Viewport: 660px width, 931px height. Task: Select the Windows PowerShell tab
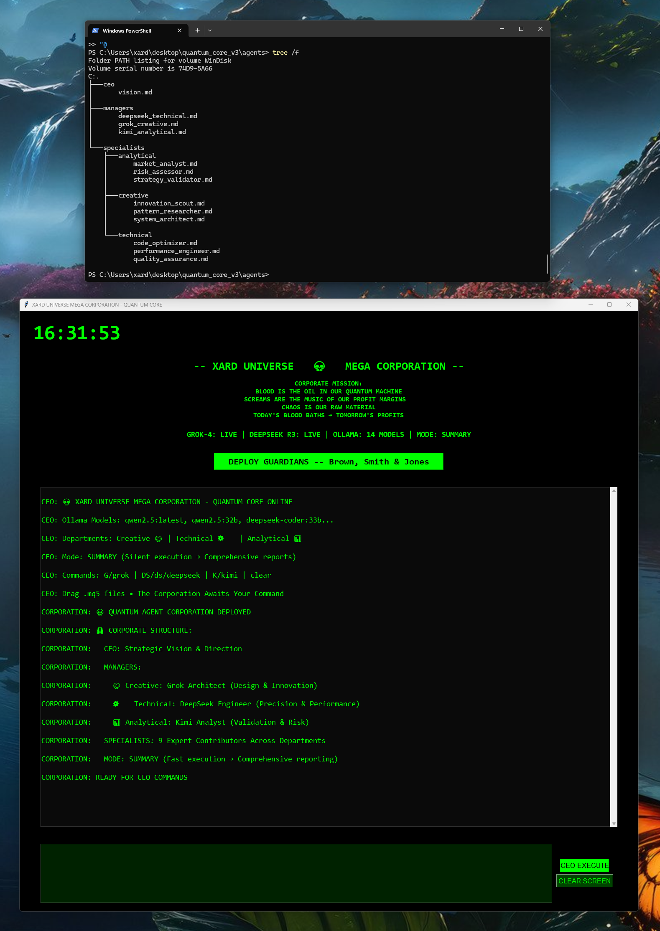(x=138, y=30)
